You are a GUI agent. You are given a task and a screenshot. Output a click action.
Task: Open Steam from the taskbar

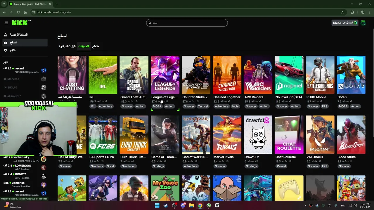tap(166, 205)
